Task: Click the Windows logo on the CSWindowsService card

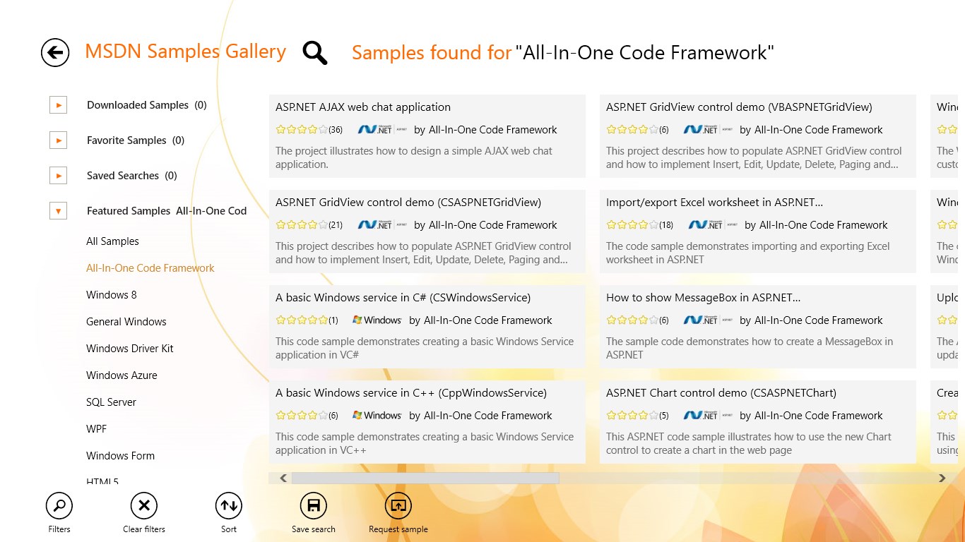Action: point(377,320)
